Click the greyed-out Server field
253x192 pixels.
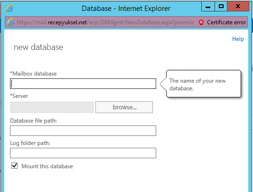52,107
